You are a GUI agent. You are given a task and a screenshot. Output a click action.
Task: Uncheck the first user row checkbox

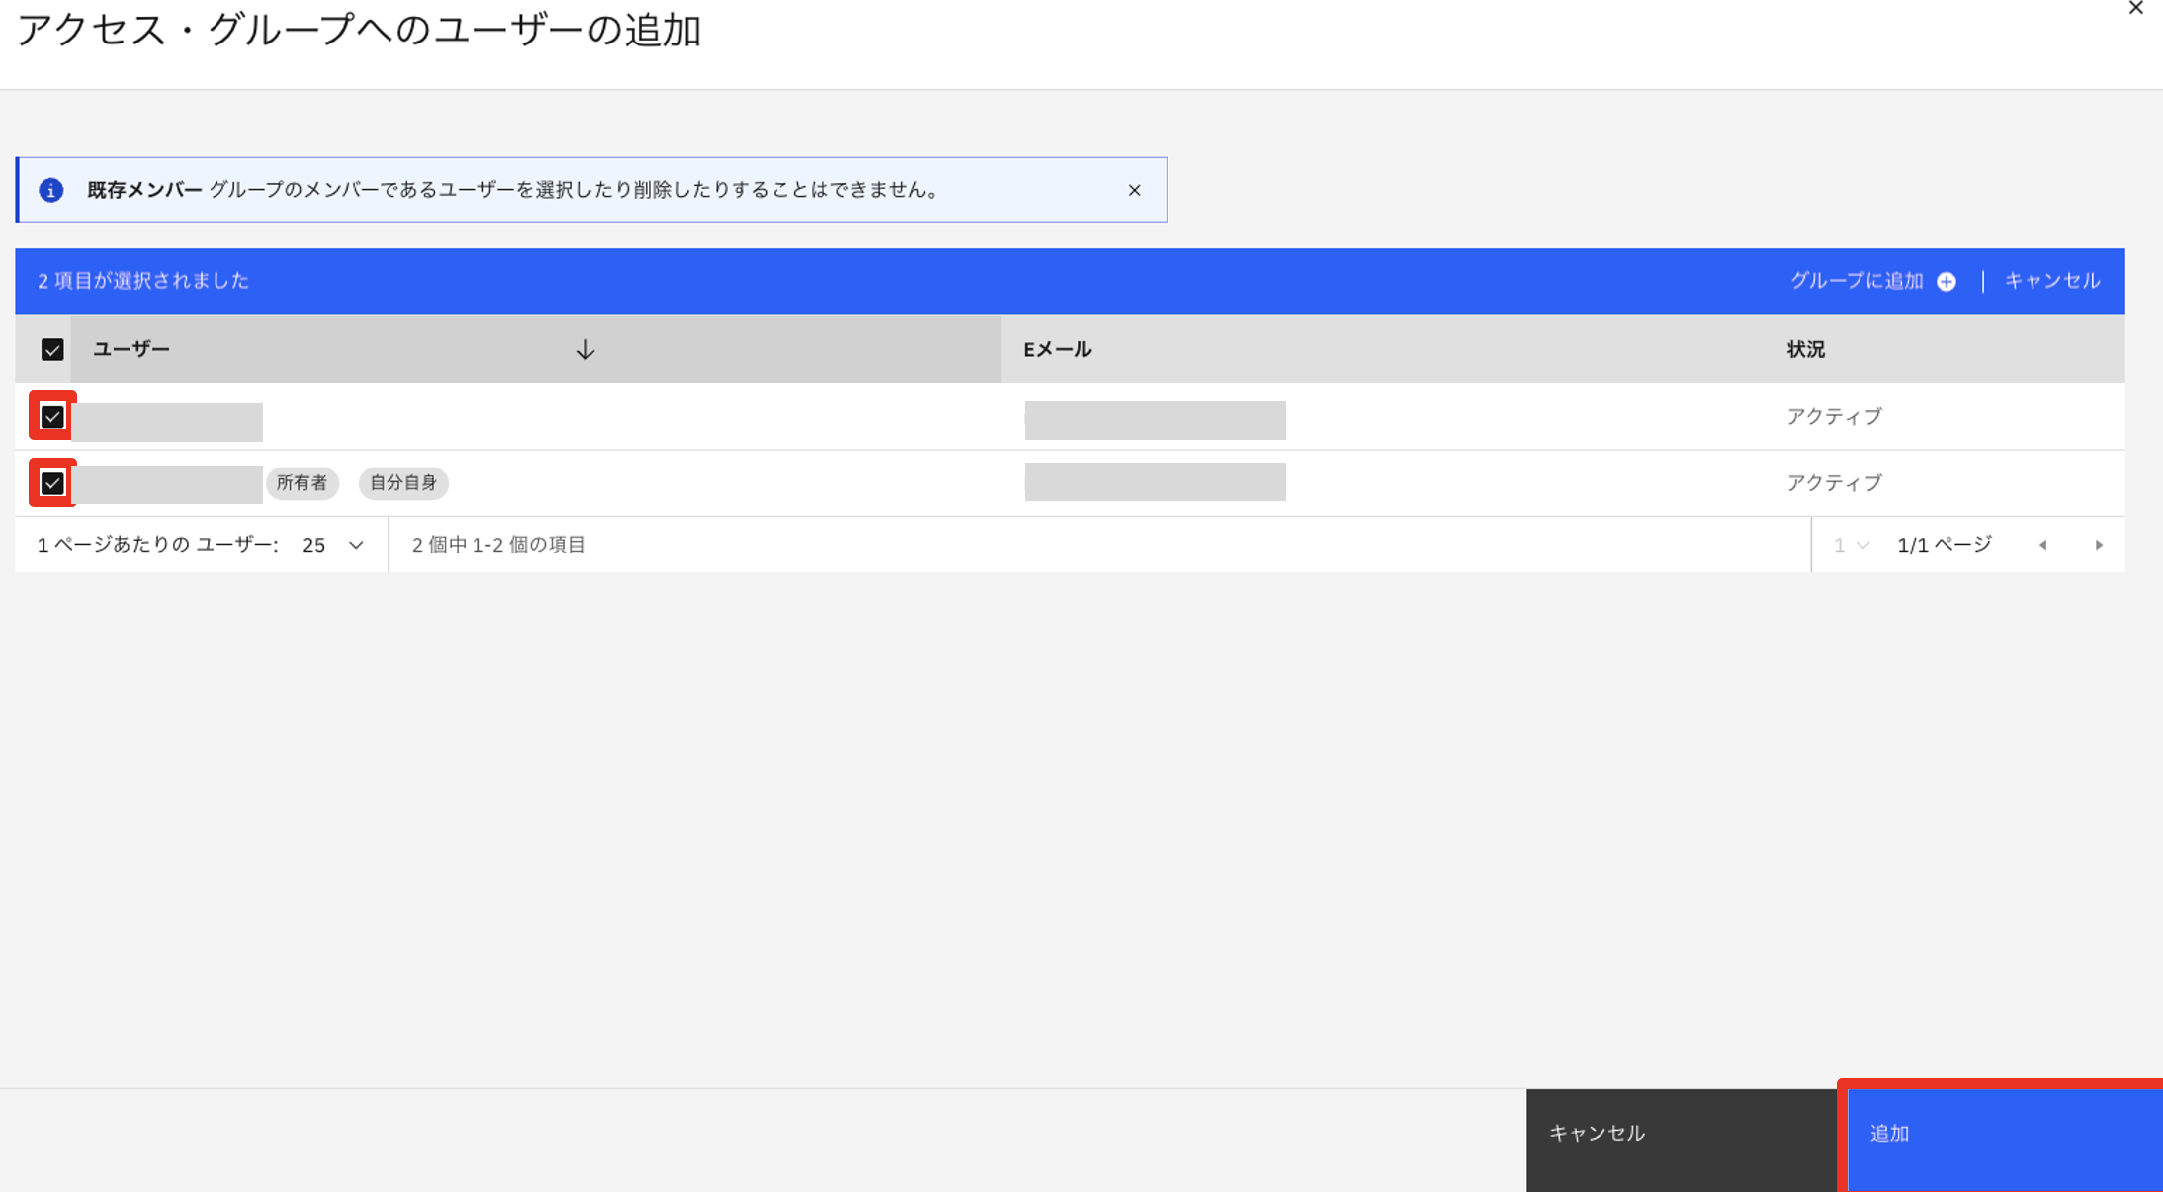[x=52, y=417]
